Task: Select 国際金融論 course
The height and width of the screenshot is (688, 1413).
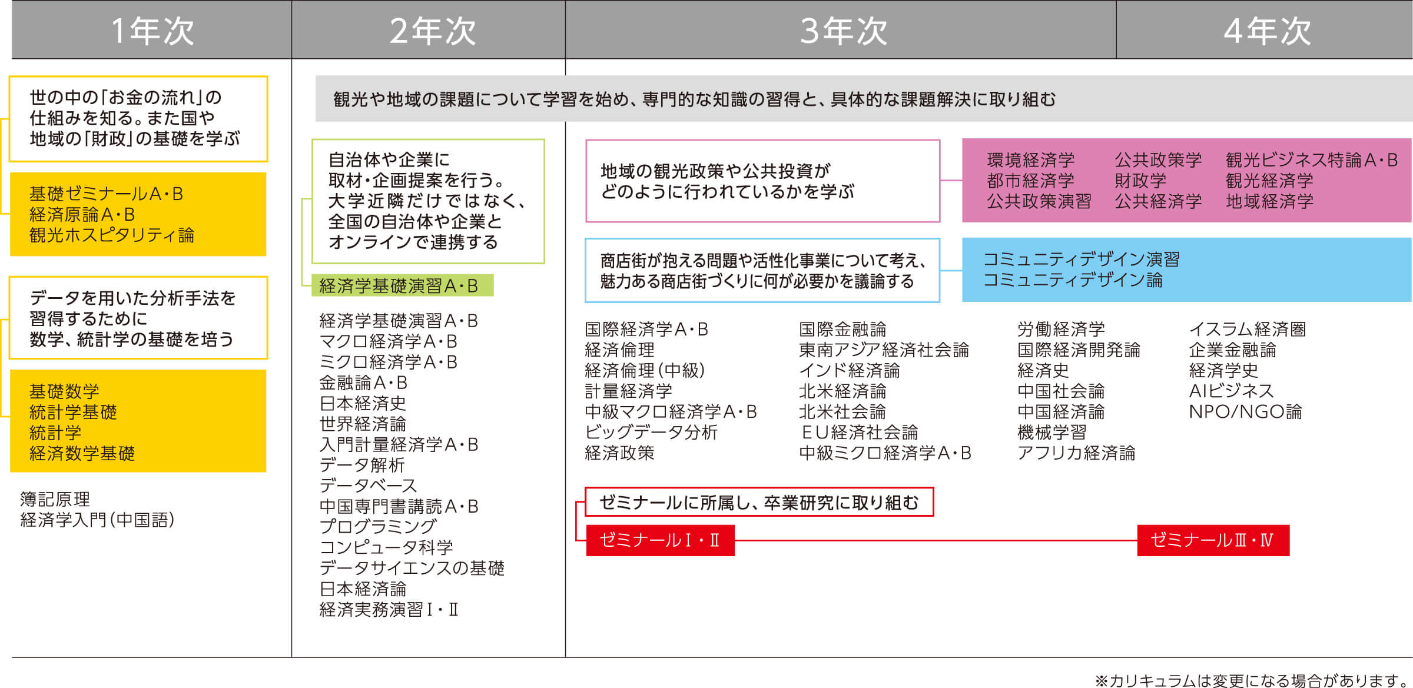Action: (843, 329)
